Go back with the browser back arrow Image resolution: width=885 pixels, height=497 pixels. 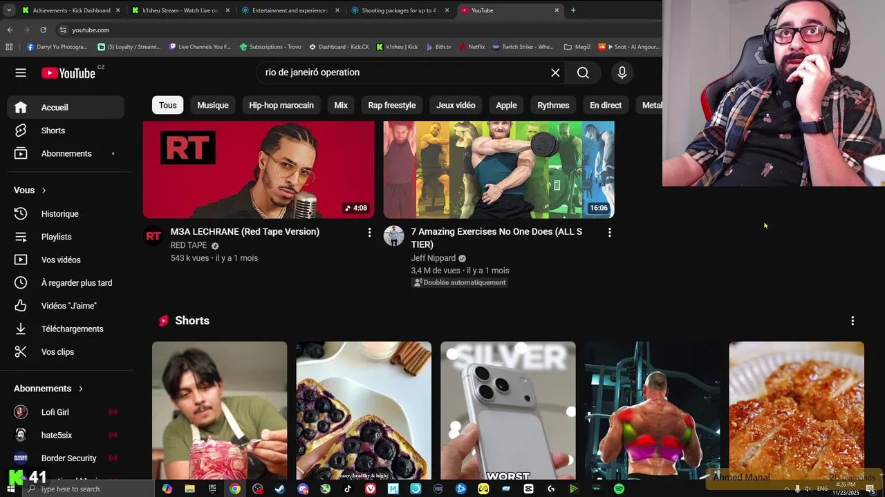click(10, 30)
